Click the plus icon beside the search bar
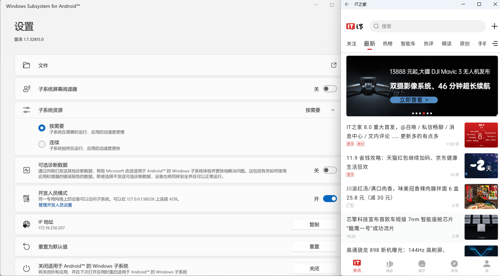This screenshot has height=276, width=500. (494, 26)
